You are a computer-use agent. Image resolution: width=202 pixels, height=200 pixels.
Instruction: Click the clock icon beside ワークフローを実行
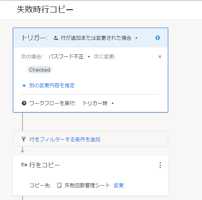point(24,103)
